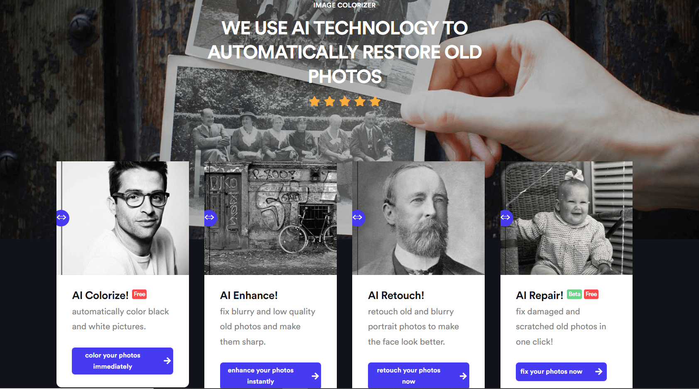Click the man with glasses portrait thumbnail
Viewport: 699px width, 389px height.
pyautogui.click(x=123, y=218)
